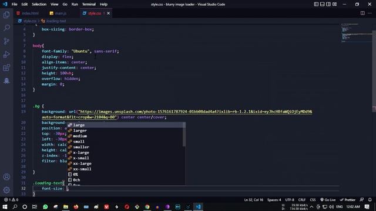Choose 'small' from the suggestion list

pyautogui.click(x=126, y=142)
